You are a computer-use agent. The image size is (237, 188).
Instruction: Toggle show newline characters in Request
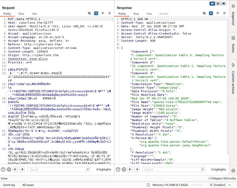click(x=103, y=13)
